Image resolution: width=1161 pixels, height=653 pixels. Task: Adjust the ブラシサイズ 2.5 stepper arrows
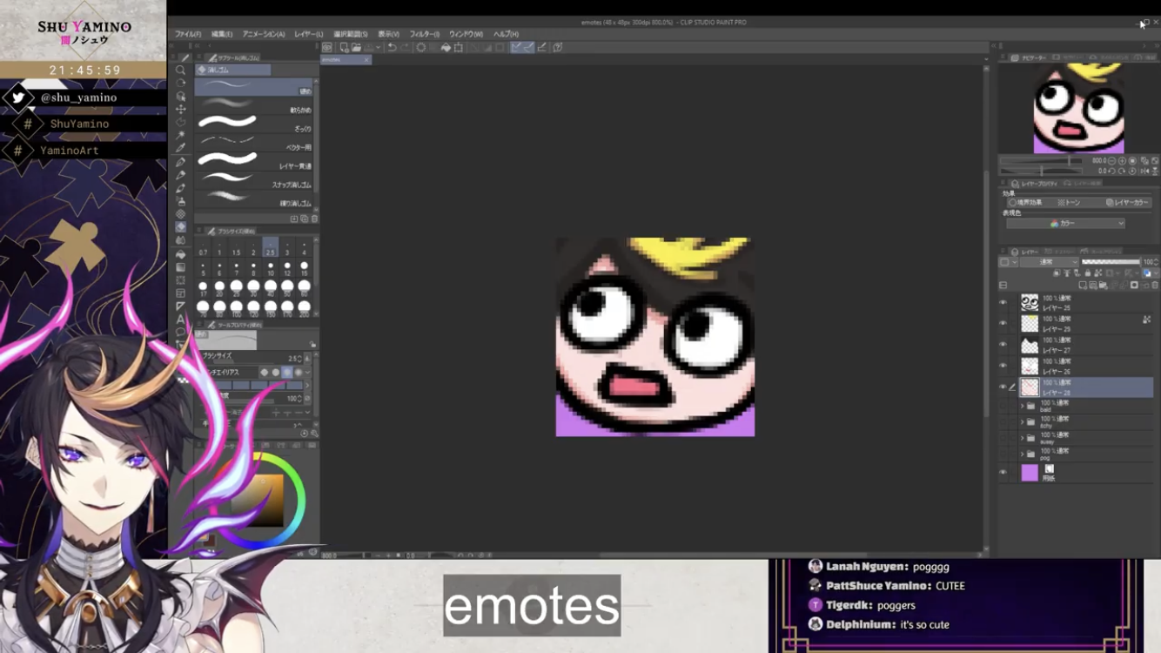pos(300,359)
